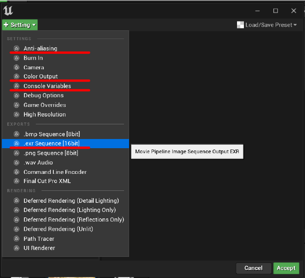Choose the Camera setting entry
This screenshot has height=278, width=305.
[34, 67]
